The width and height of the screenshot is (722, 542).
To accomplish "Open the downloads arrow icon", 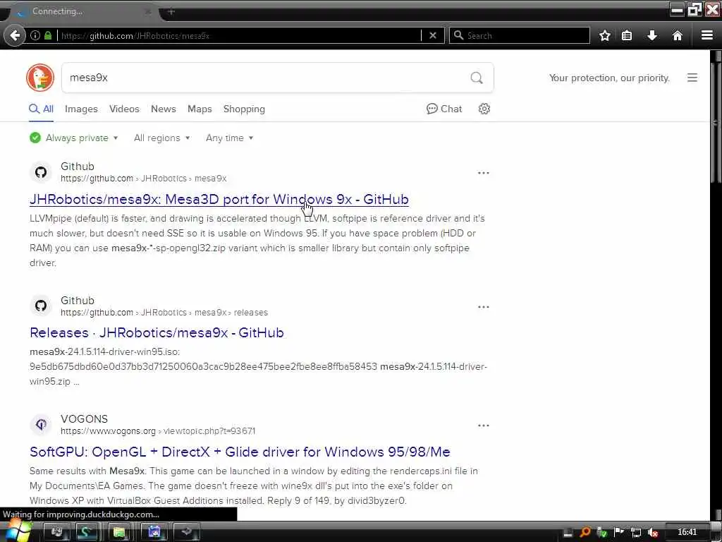I will click(652, 35).
